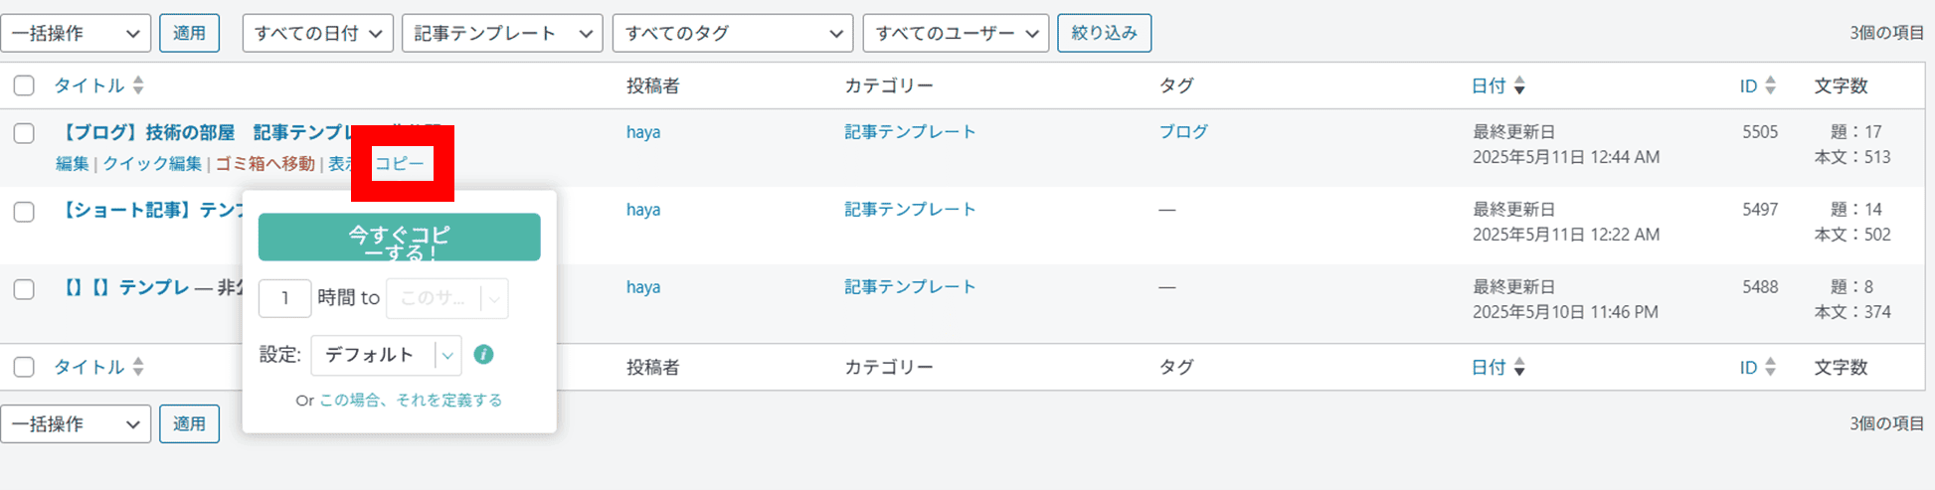Click the 今すぐコピーする！ button
The height and width of the screenshot is (490, 1935).
[399, 238]
